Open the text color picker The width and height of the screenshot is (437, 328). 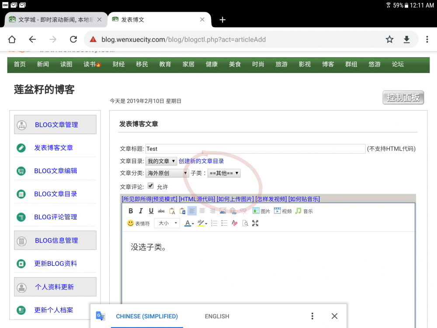coord(189,223)
